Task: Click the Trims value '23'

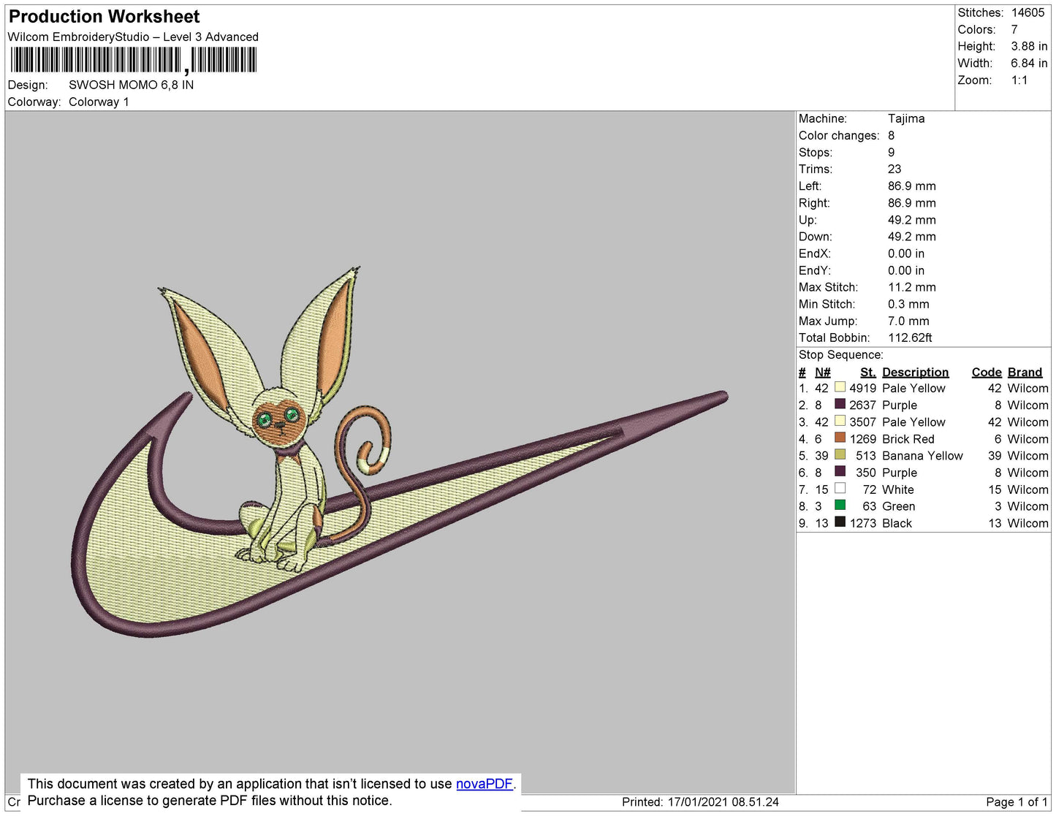Action: pyautogui.click(x=894, y=169)
